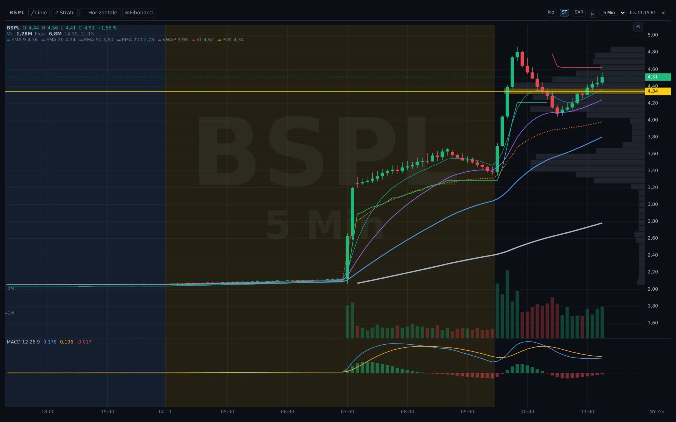Screen dimensions: 676x422
Task: Click the POC 4,34 legend entry
Action: (x=231, y=40)
